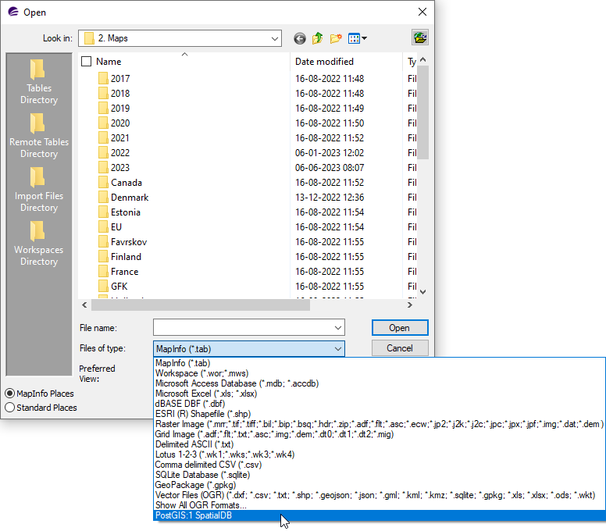The width and height of the screenshot is (606, 531).
Task: Select the 2021 folder icon
Action: coord(103,138)
